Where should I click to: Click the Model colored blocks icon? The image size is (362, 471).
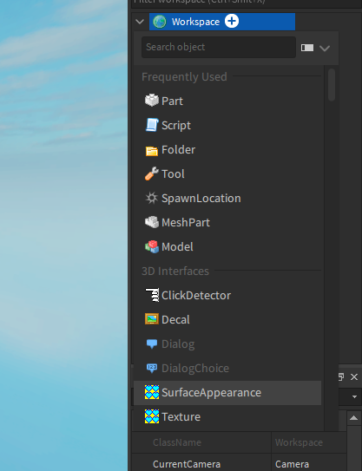[x=152, y=246]
